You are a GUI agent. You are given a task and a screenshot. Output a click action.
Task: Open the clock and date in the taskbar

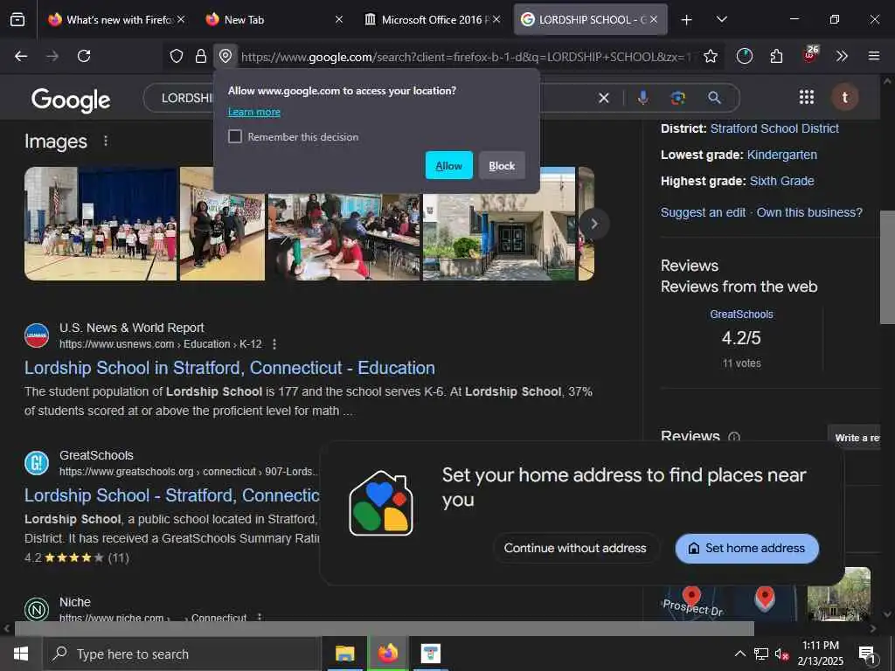point(820,654)
